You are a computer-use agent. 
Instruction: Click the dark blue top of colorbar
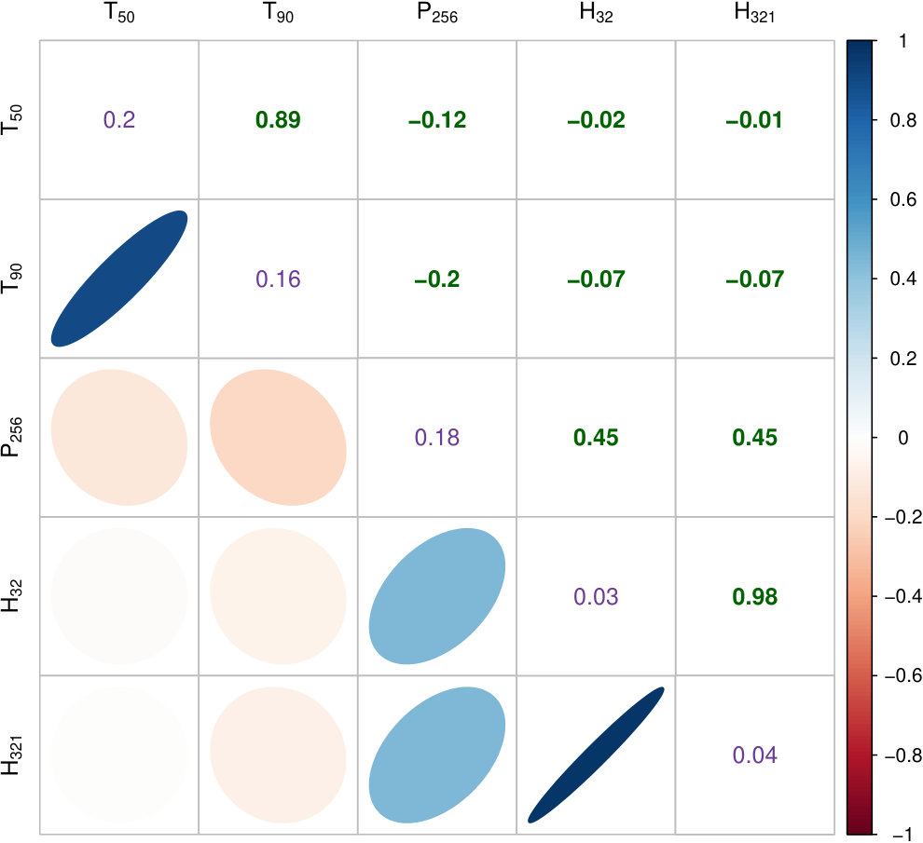(860, 48)
